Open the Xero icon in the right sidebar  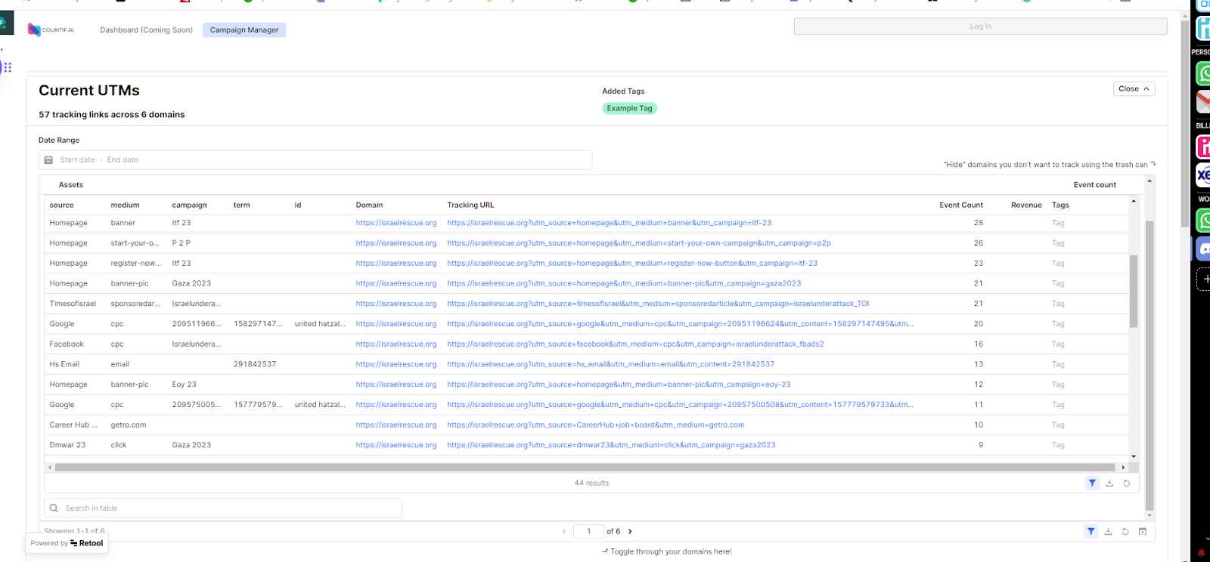[x=1203, y=175]
